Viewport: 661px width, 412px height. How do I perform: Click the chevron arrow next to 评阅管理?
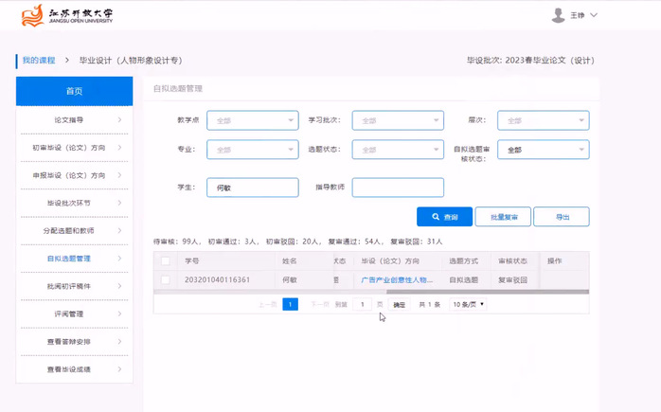[119, 313]
